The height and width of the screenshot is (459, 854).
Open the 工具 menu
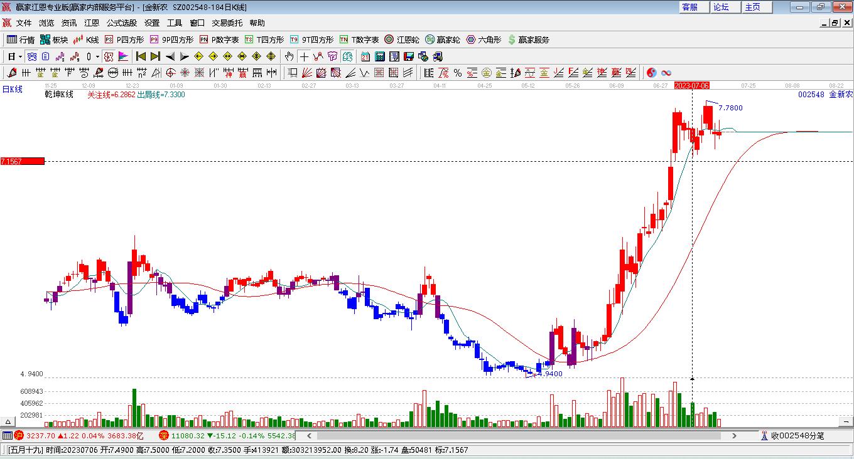(175, 23)
